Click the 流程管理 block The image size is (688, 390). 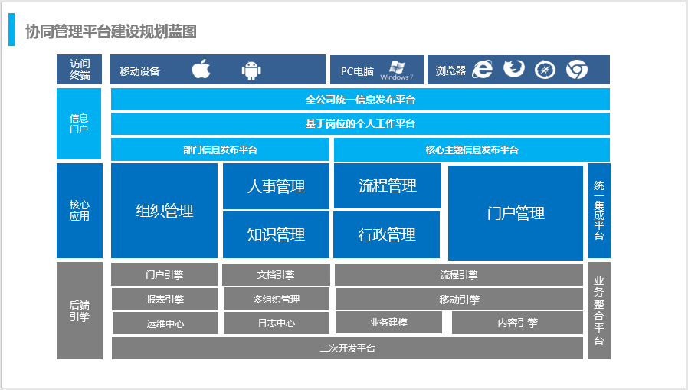[388, 185]
